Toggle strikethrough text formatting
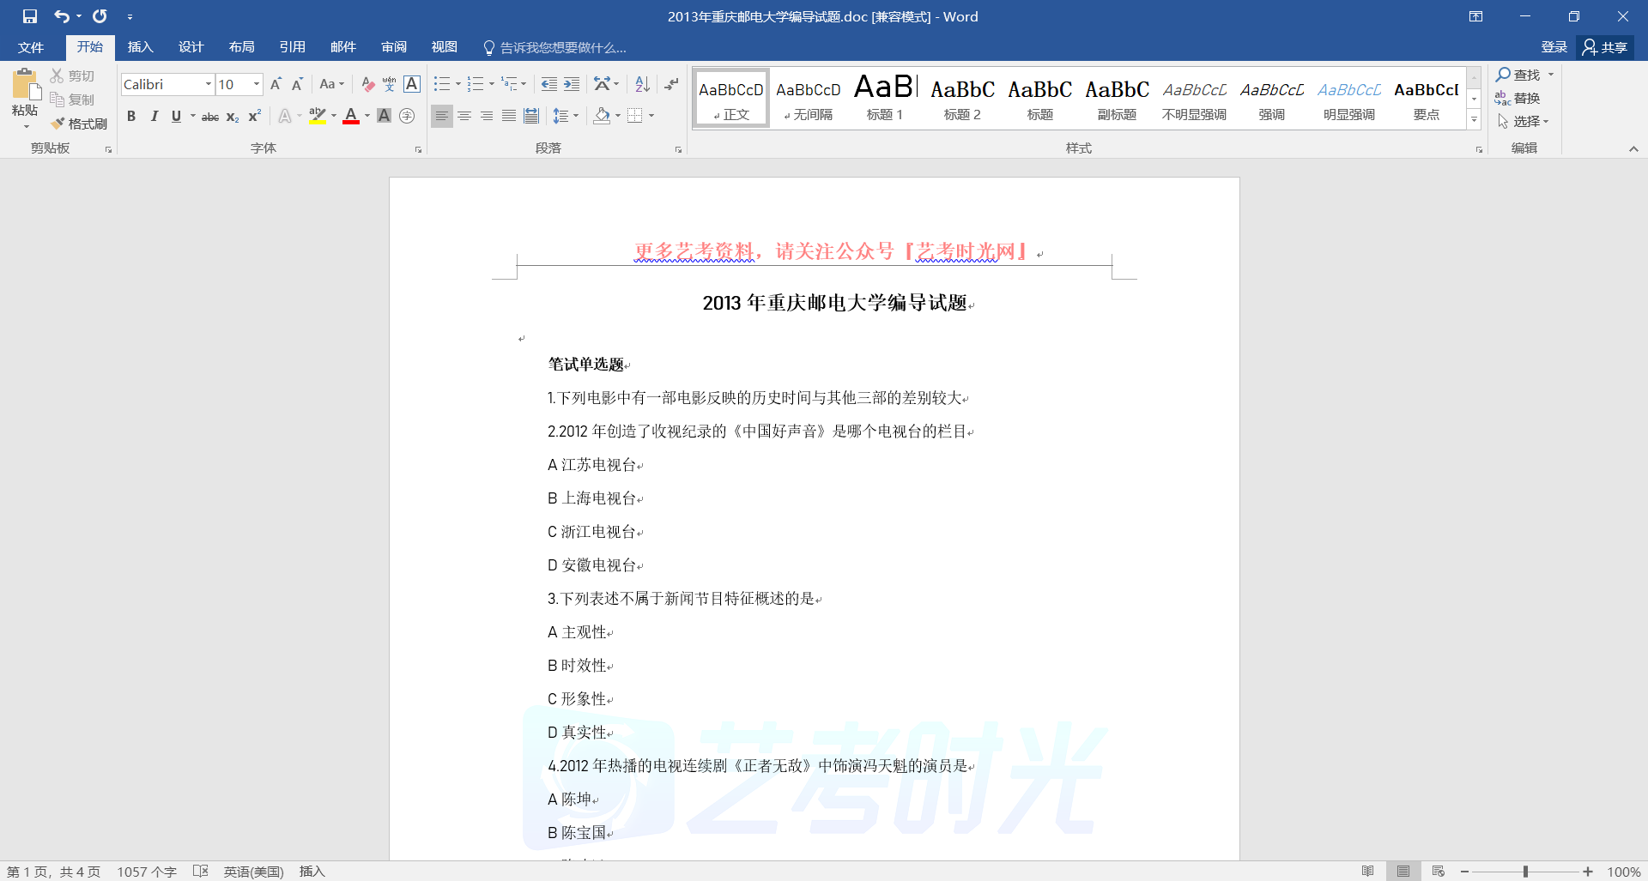1648x881 pixels. click(x=209, y=117)
